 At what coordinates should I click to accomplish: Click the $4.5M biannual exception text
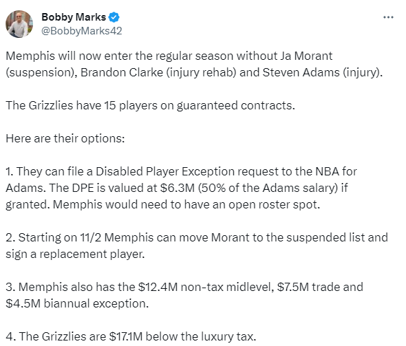point(77,303)
